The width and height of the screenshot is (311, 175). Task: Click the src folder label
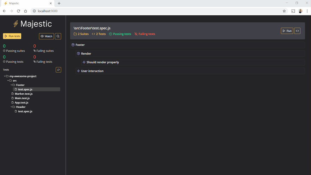click(15, 81)
